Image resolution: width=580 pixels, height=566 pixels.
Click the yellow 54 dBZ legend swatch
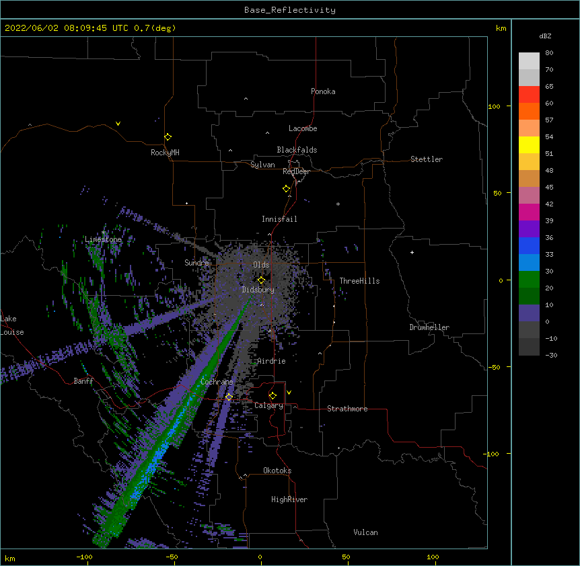point(529,145)
